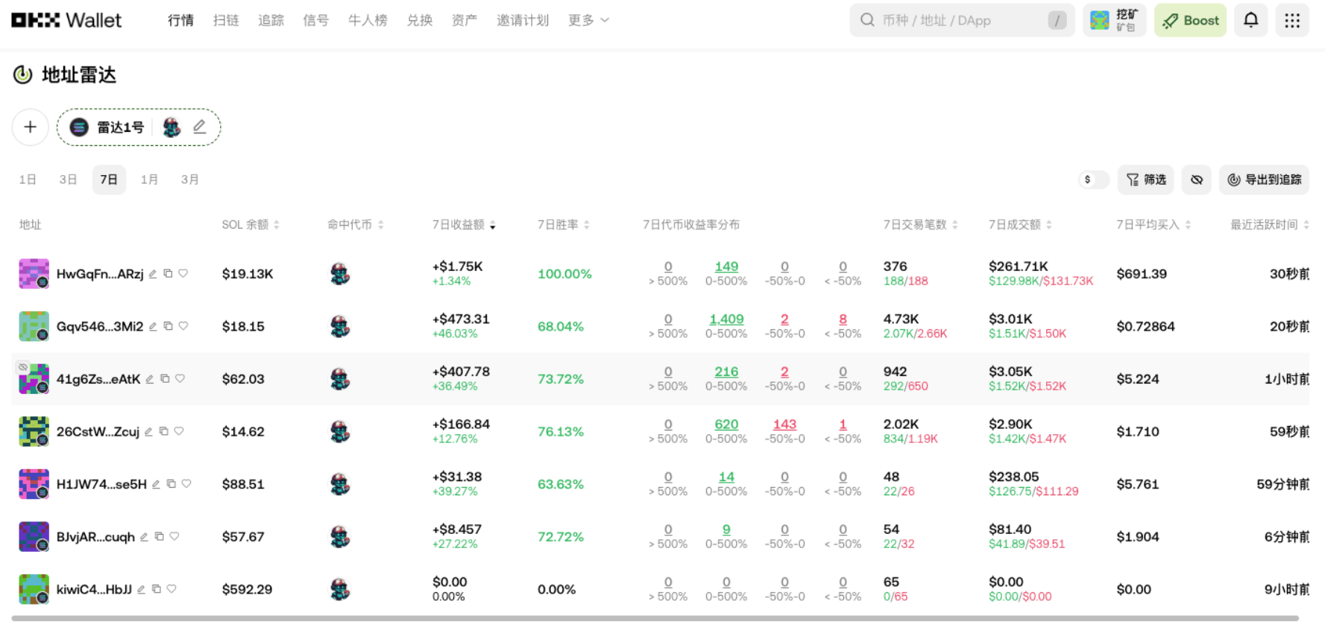This screenshot has height=633, width=1325.
Task: Click the 导出到追踪 export button
Action: pyautogui.click(x=1264, y=179)
